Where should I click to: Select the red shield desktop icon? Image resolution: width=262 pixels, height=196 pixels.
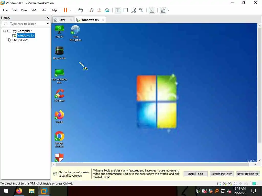pyautogui.click(x=59, y=157)
